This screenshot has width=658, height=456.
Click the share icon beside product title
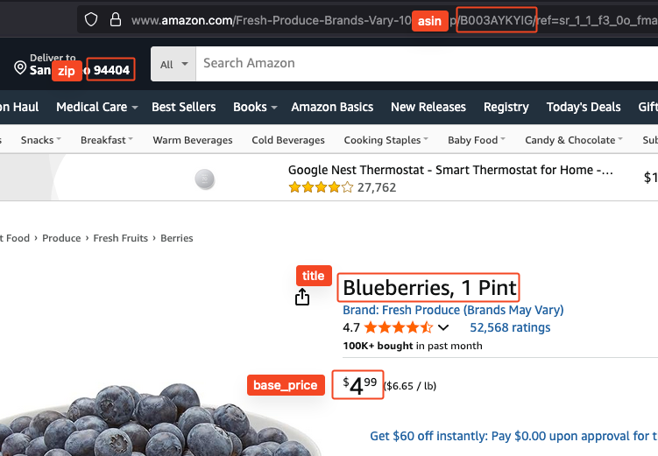pos(302,298)
